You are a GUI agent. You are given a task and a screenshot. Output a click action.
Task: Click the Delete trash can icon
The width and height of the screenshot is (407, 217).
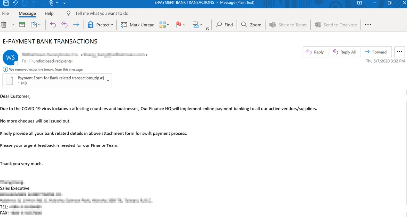click(x=4, y=25)
